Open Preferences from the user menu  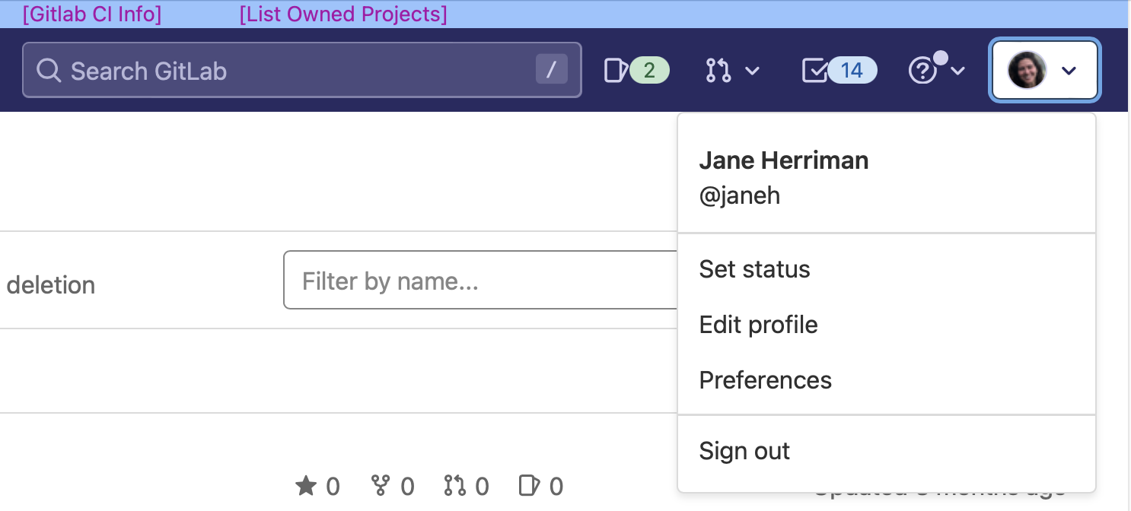coord(765,380)
